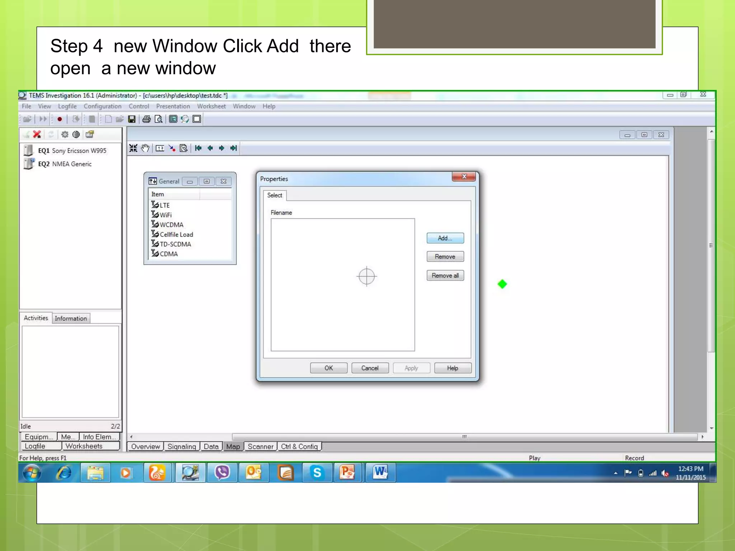Switch to the Logfile navigator tab
This screenshot has height=551, width=735.
pyautogui.click(x=41, y=446)
